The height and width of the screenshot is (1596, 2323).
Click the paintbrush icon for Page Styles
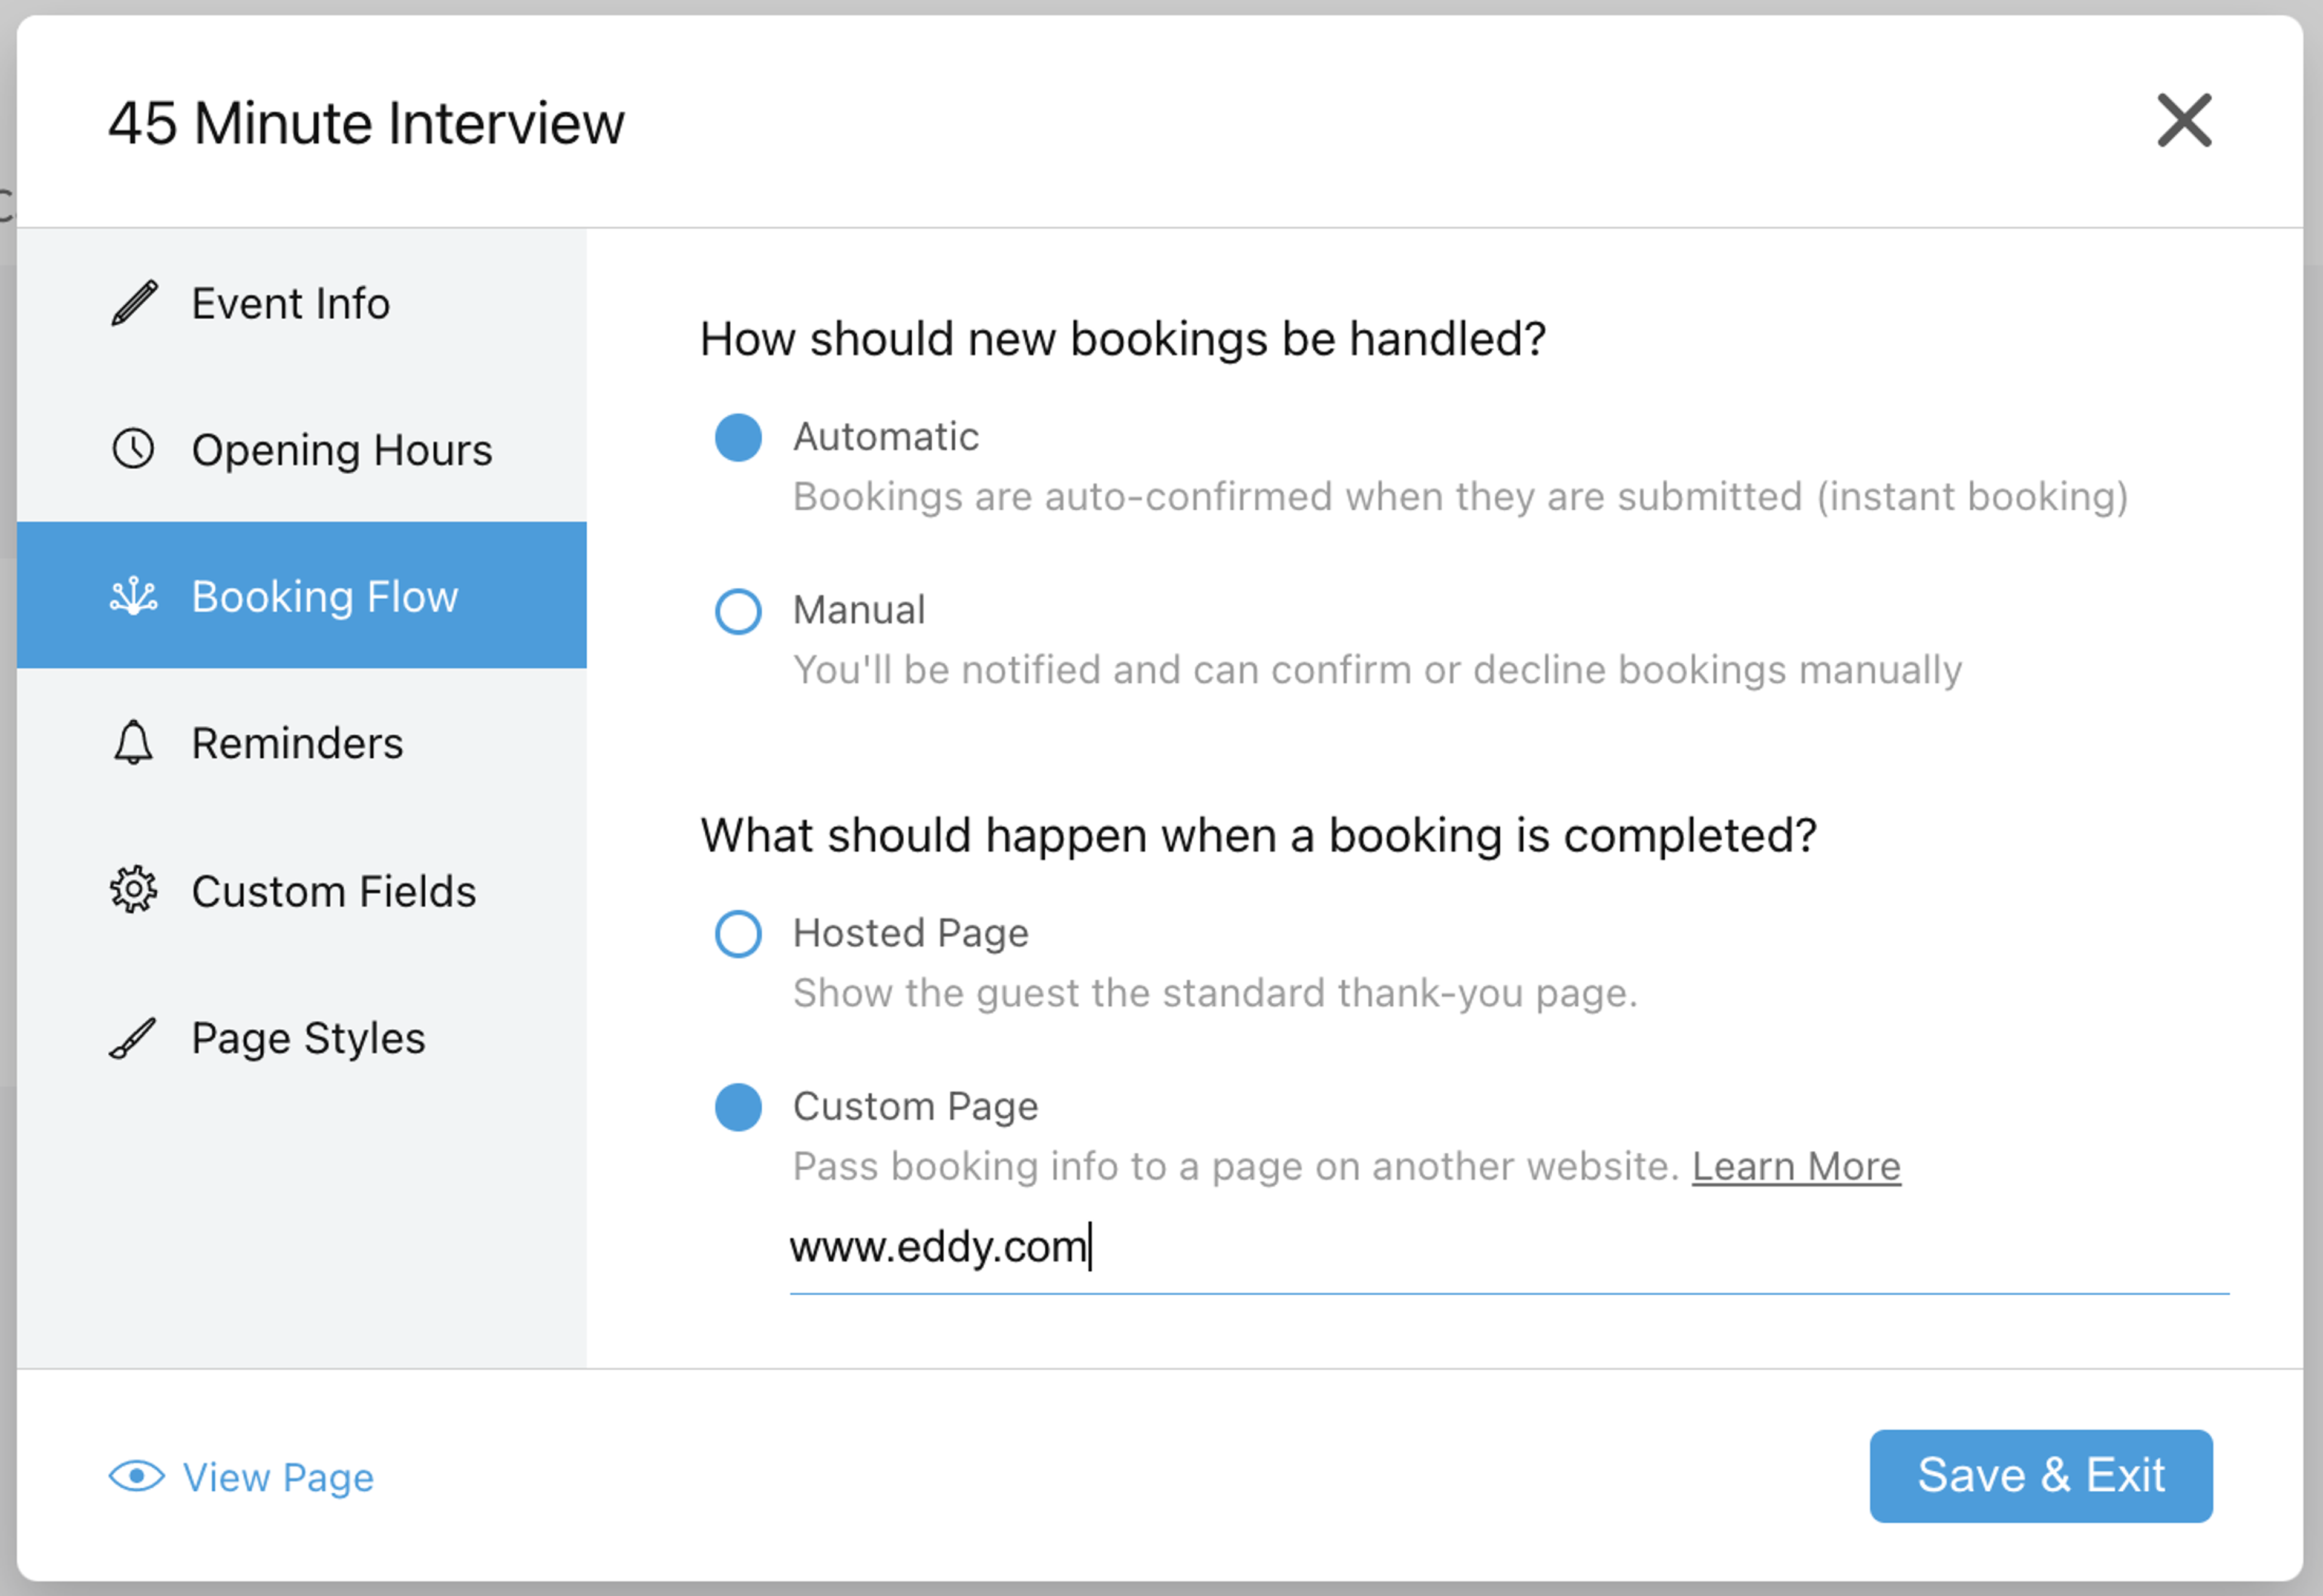click(133, 1038)
